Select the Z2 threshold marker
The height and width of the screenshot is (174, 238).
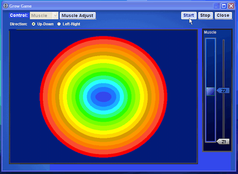coord(223,91)
